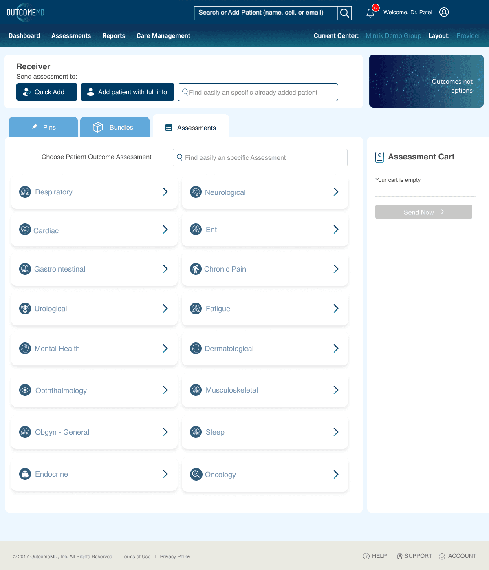The height and width of the screenshot is (570, 489).
Task: Open the user profile avatar icon
Action: pos(444,12)
